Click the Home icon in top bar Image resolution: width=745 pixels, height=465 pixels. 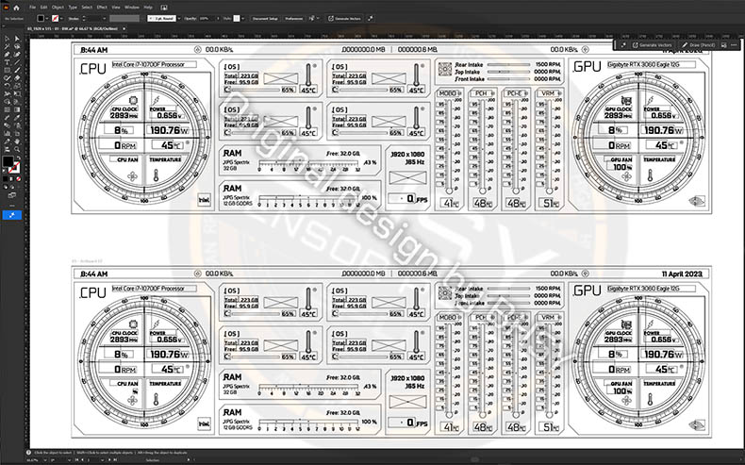[x=16, y=8]
